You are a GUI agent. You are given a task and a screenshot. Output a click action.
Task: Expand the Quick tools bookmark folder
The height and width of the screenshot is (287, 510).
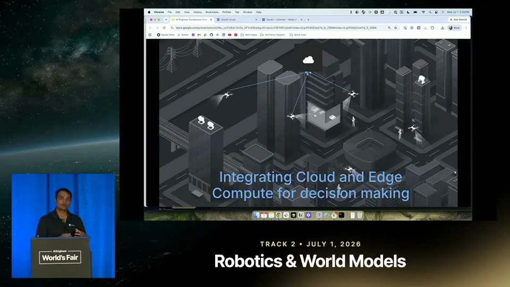(x=298, y=35)
